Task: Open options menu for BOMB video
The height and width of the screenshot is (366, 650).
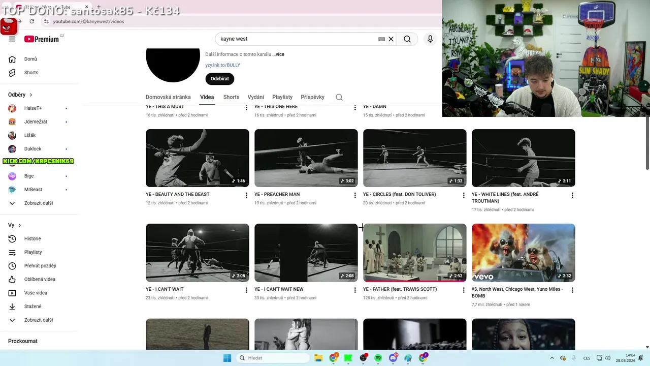Action: [572, 290]
